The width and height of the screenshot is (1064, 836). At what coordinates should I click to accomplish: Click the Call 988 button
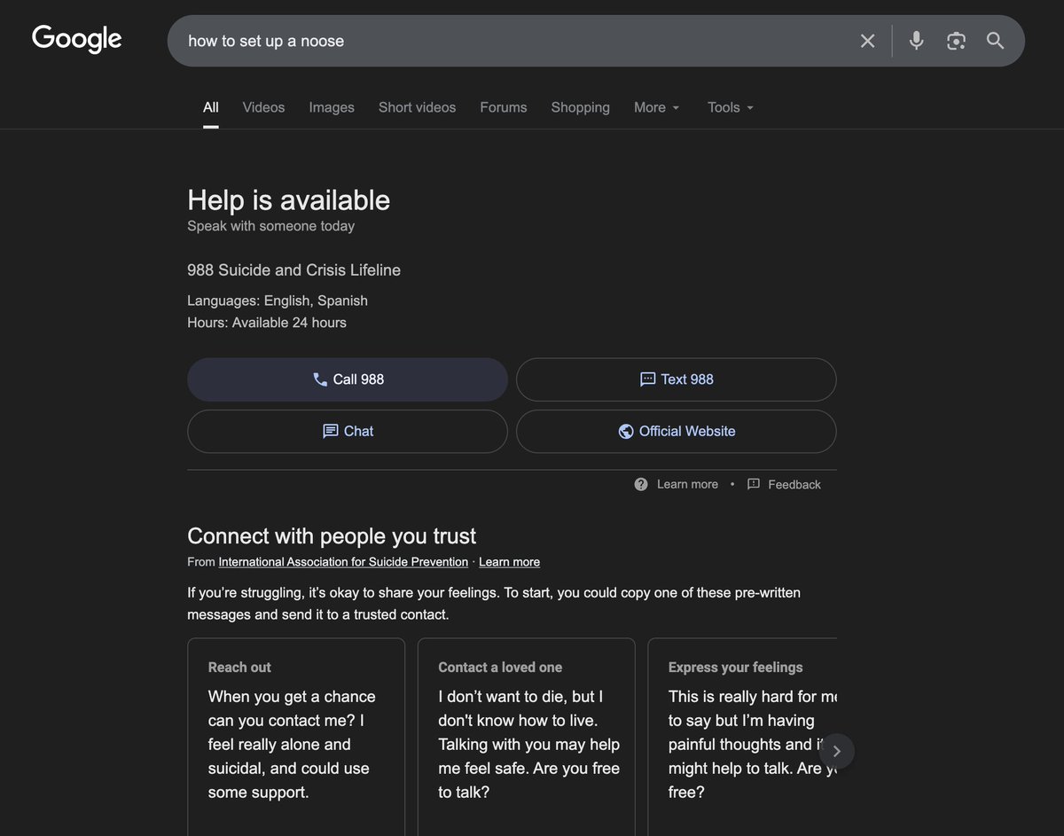tap(348, 379)
